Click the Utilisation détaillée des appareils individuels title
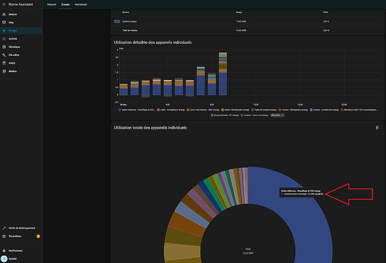 pos(153,43)
